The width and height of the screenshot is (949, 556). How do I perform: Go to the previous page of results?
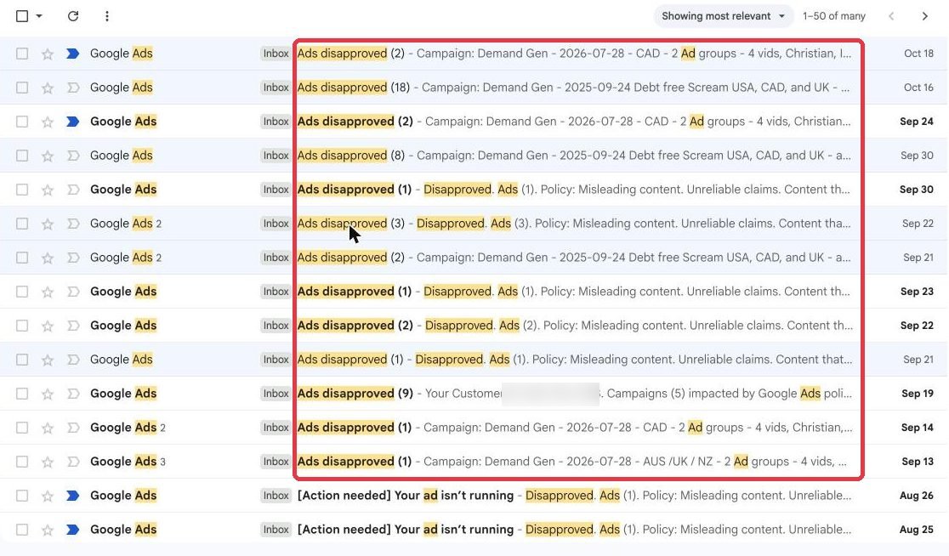pyautogui.click(x=891, y=16)
